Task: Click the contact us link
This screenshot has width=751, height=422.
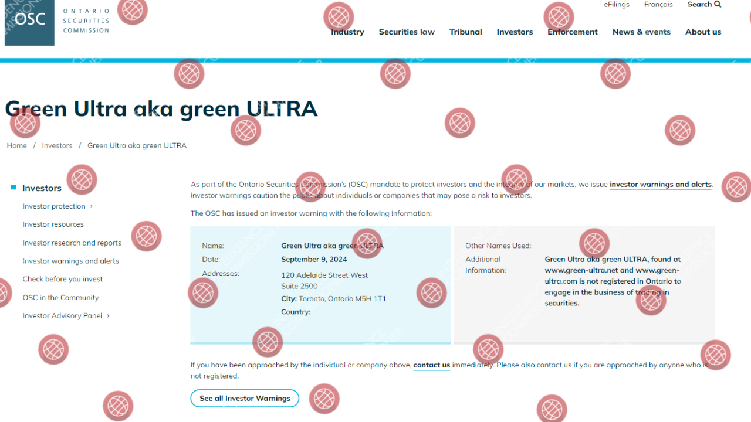Action: 432,365
